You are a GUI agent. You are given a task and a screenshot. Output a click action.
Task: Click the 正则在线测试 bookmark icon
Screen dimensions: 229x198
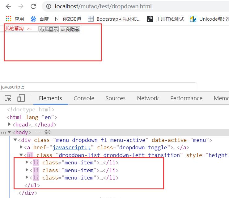tap(150, 19)
